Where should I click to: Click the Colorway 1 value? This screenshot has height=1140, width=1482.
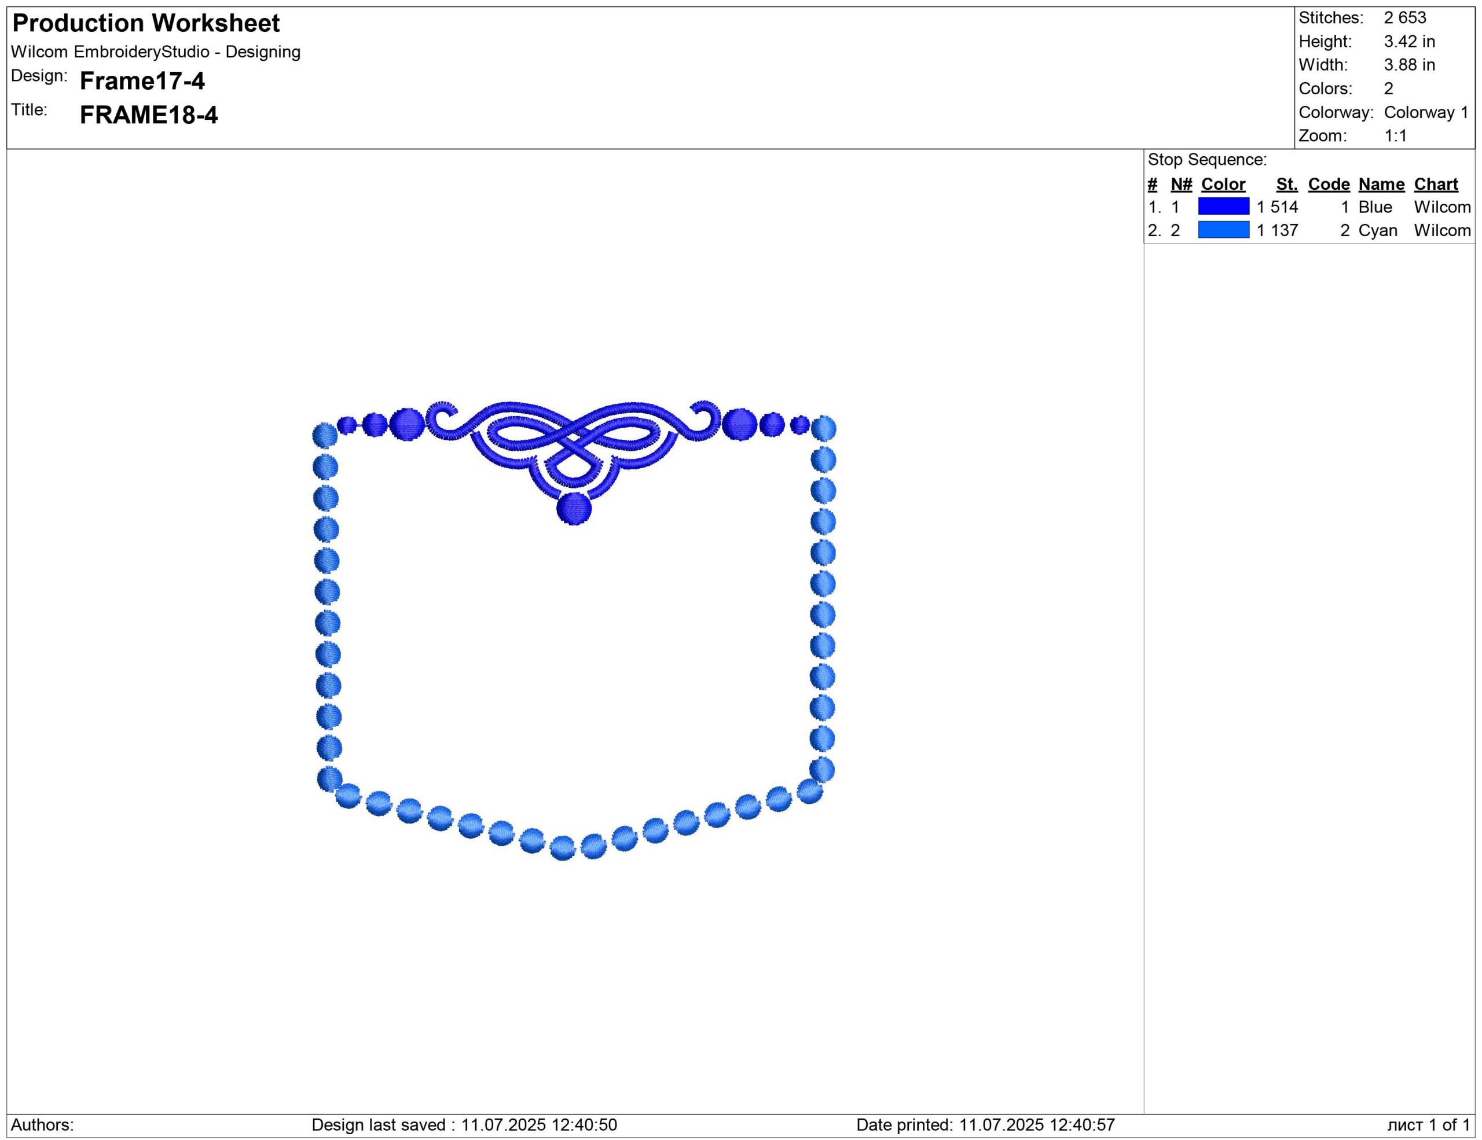[1426, 112]
